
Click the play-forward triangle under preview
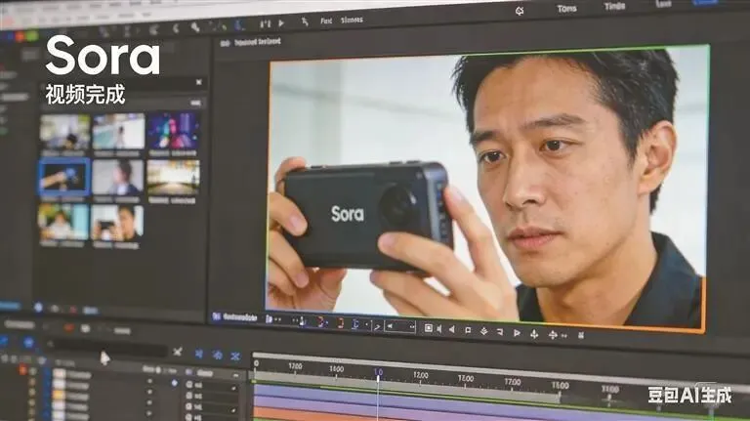coord(517,332)
